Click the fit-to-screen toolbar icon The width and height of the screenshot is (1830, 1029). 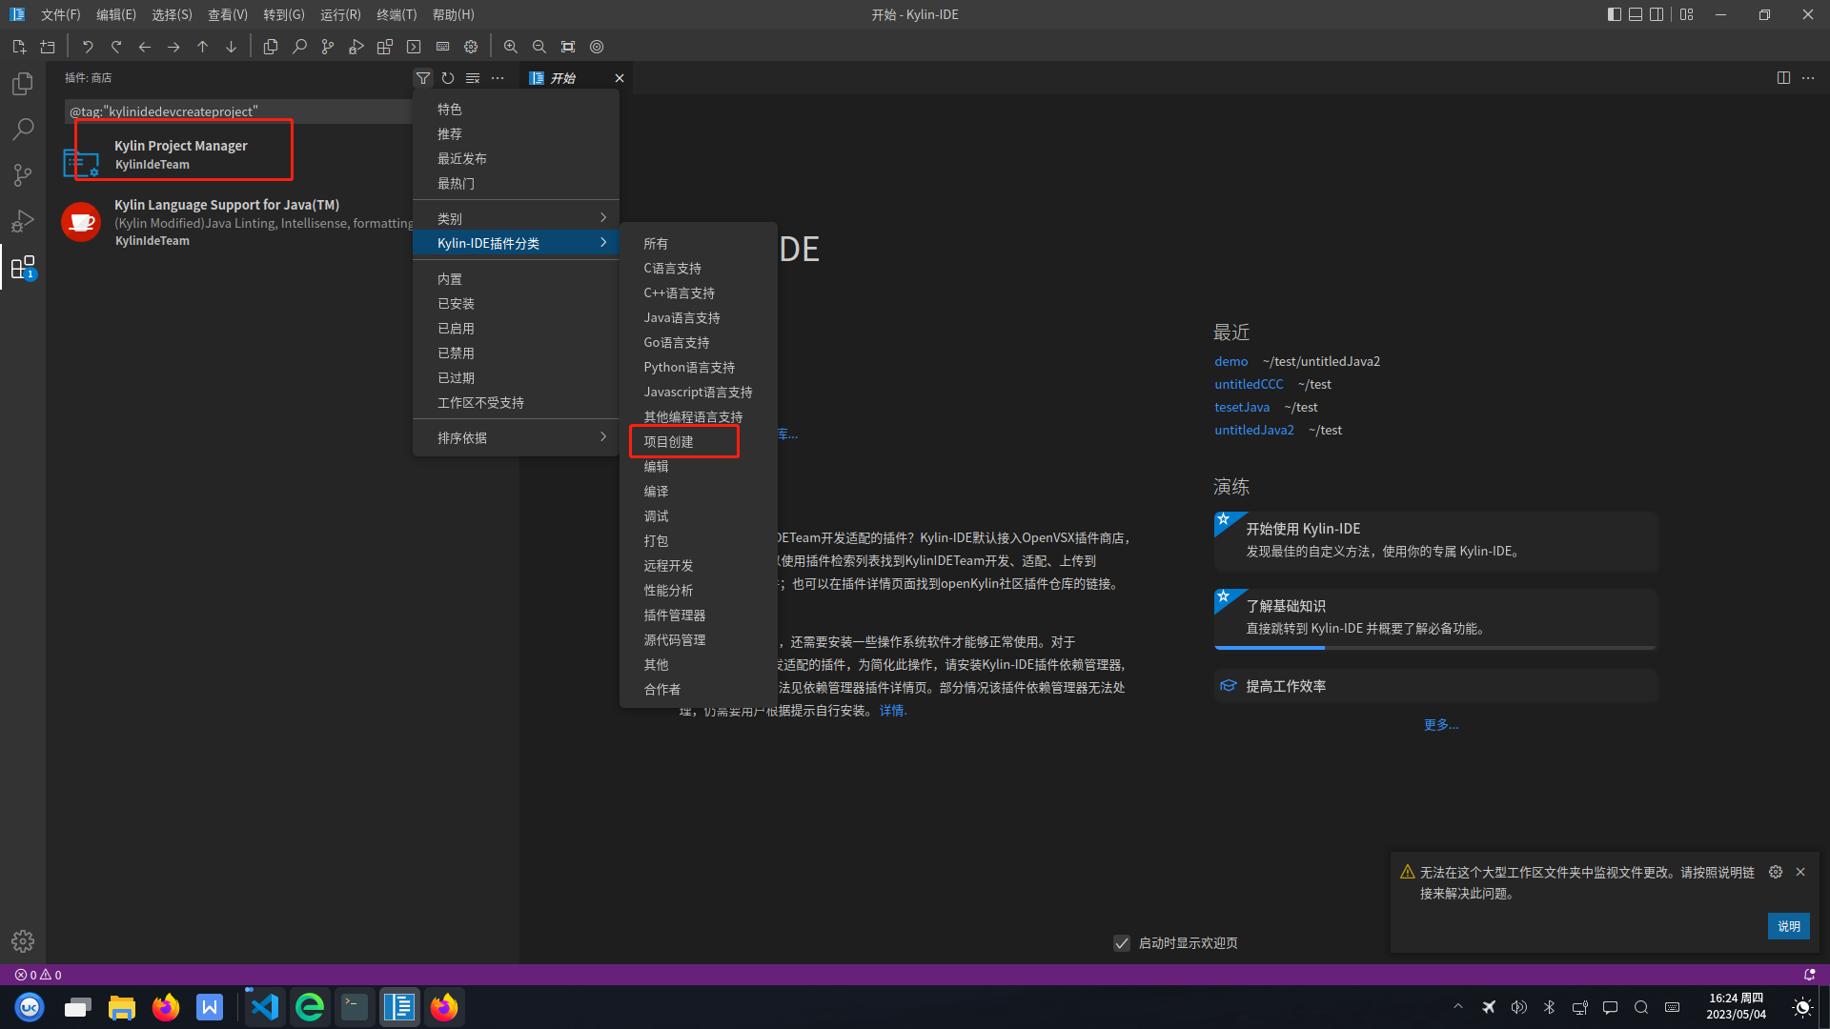(x=568, y=47)
